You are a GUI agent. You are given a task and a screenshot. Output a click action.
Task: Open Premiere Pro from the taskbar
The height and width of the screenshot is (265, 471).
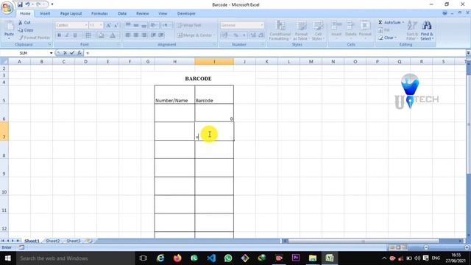click(x=296, y=258)
